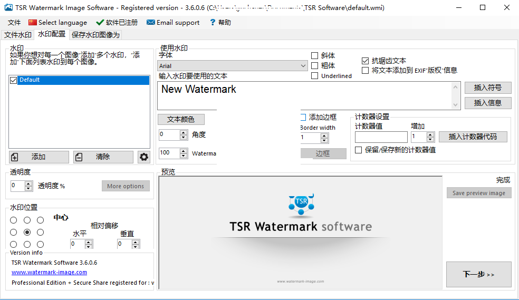Toggle the Default watermark checkbox
The height and width of the screenshot is (300, 519).
[x=14, y=80]
